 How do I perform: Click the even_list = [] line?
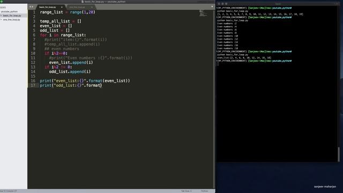point(56,26)
